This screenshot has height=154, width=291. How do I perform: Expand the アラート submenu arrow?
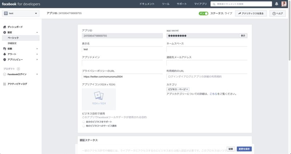(37, 54)
